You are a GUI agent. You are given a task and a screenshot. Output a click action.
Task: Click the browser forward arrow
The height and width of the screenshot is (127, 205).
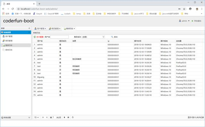8,9
